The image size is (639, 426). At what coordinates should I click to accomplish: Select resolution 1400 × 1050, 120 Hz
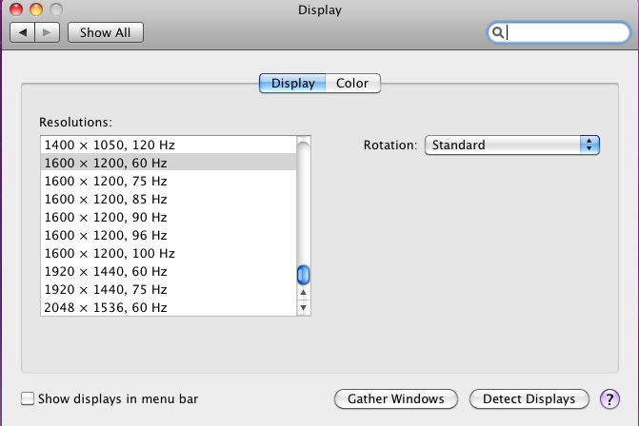(169, 145)
